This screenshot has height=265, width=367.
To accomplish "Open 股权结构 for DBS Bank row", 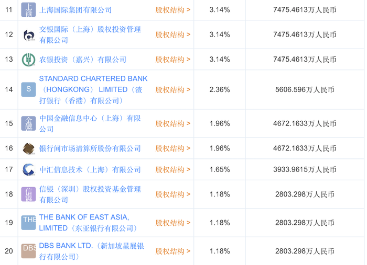I will (x=173, y=251).
